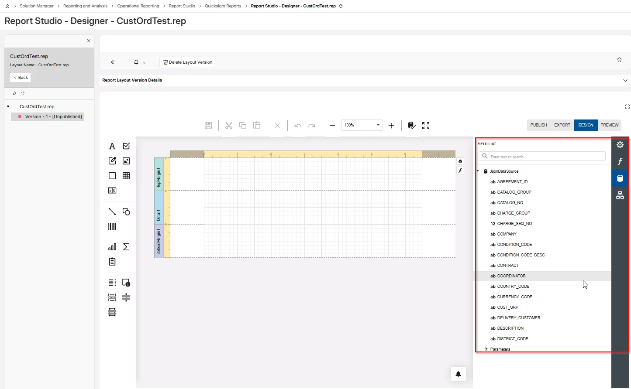631x389 pixels.
Task: Open the Expressions panel icon
Action: coord(620,161)
